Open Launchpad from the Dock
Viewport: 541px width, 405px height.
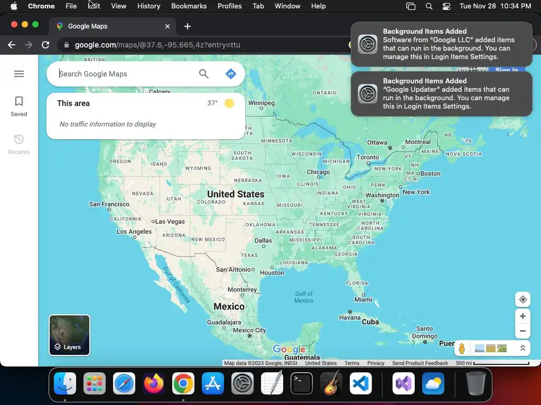[x=95, y=383]
